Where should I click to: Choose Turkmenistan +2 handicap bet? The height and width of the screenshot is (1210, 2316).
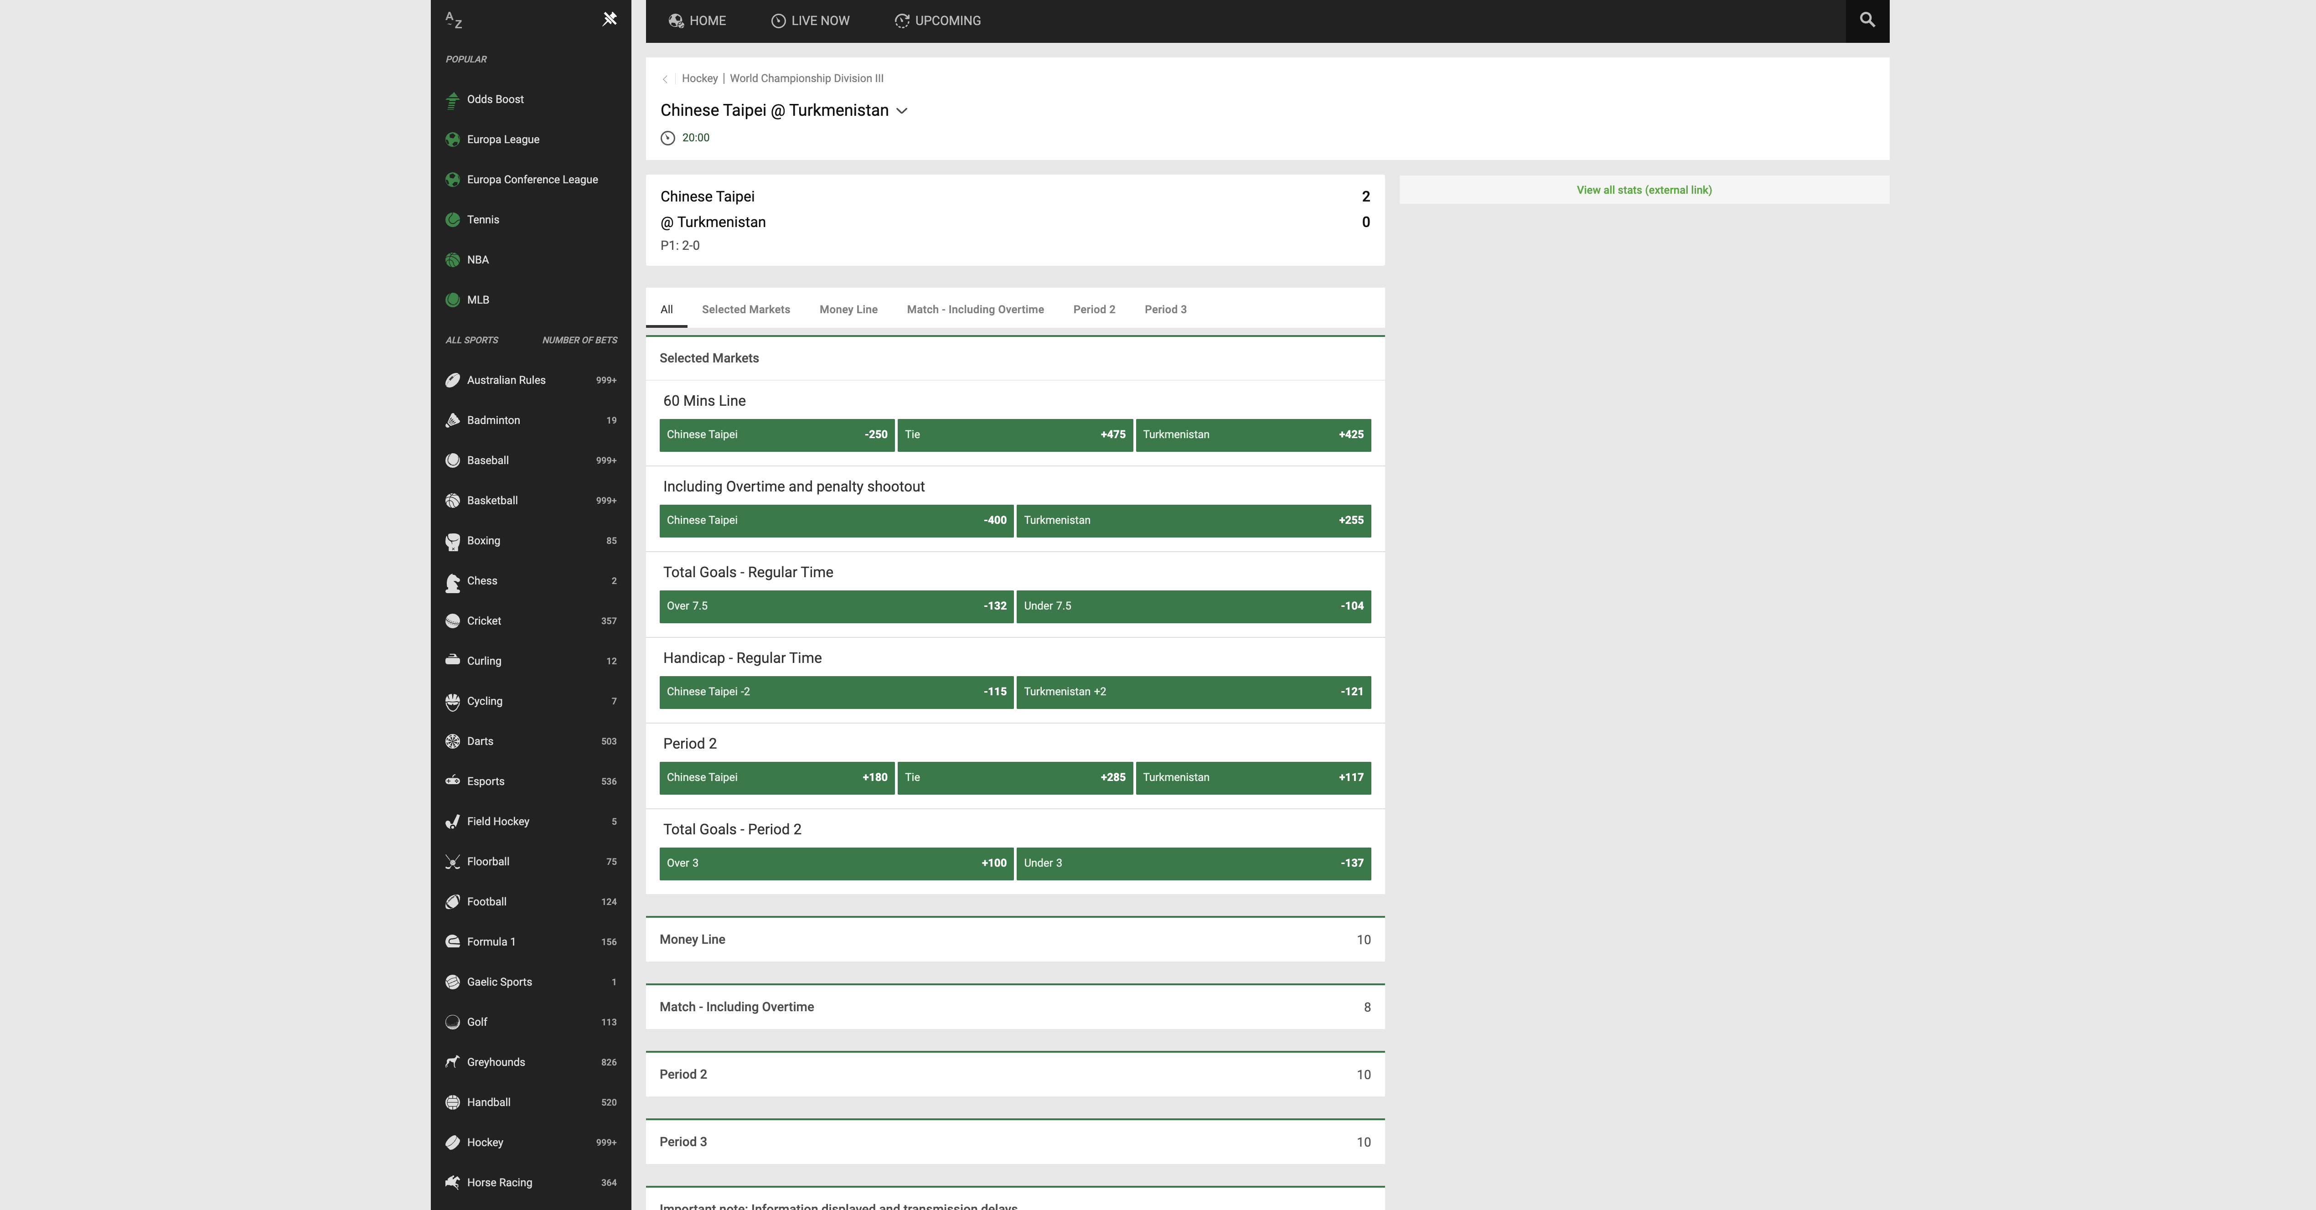(x=1193, y=692)
